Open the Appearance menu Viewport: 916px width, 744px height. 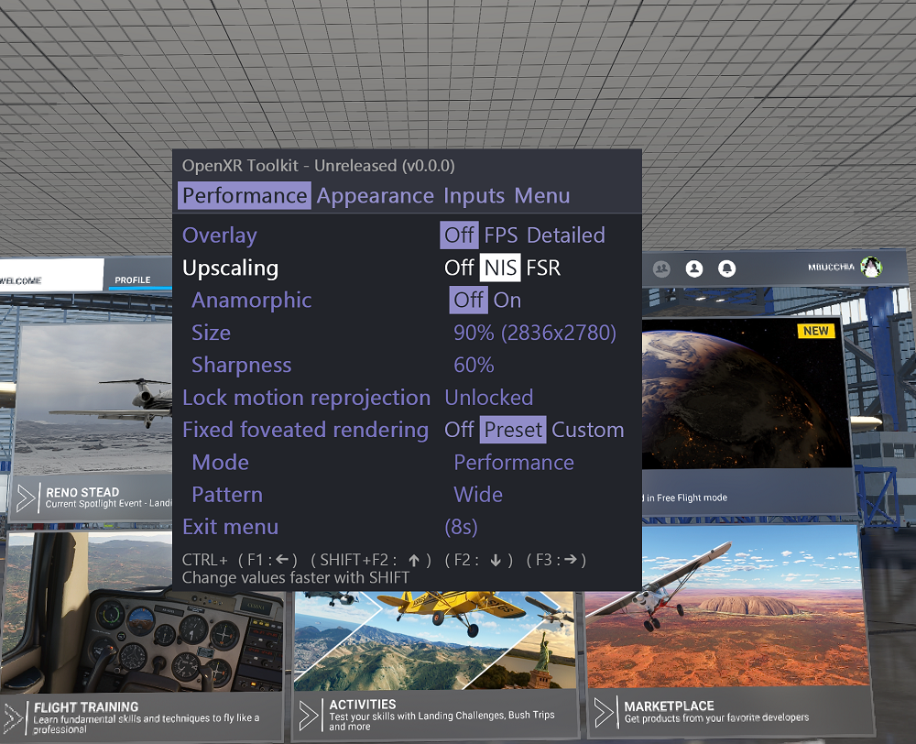point(376,195)
